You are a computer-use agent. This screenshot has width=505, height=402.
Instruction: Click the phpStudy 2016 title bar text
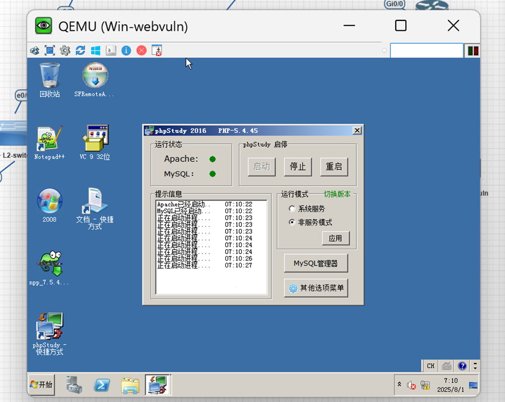(207, 131)
